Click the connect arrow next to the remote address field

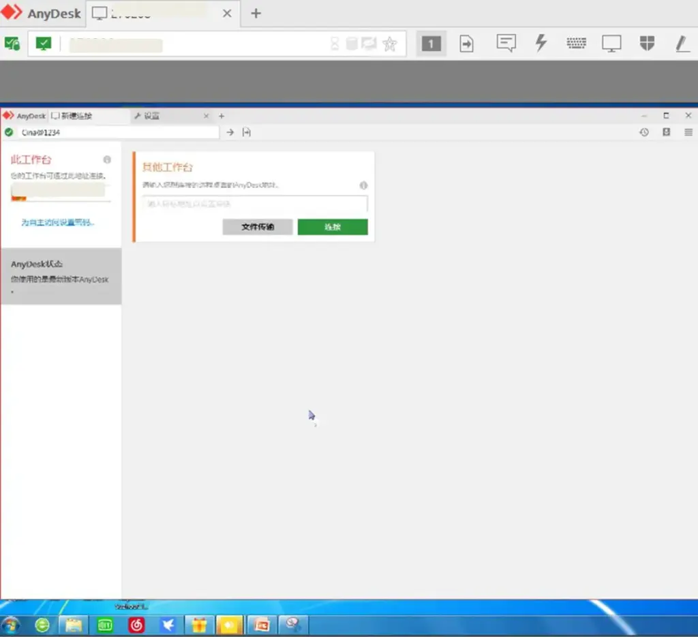click(x=230, y=132)
